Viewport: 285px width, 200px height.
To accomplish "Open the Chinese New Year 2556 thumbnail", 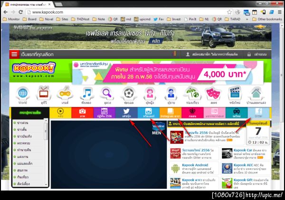I will [177, 137].
